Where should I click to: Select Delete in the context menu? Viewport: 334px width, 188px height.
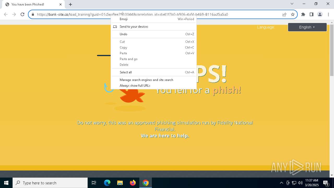154,65
